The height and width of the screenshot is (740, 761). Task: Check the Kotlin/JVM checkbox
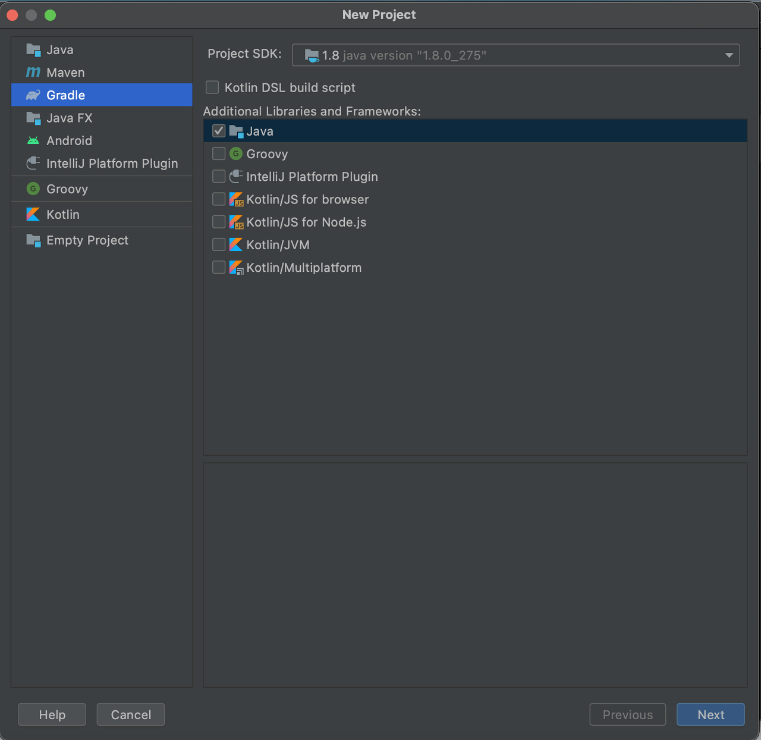tap(219, 244)
